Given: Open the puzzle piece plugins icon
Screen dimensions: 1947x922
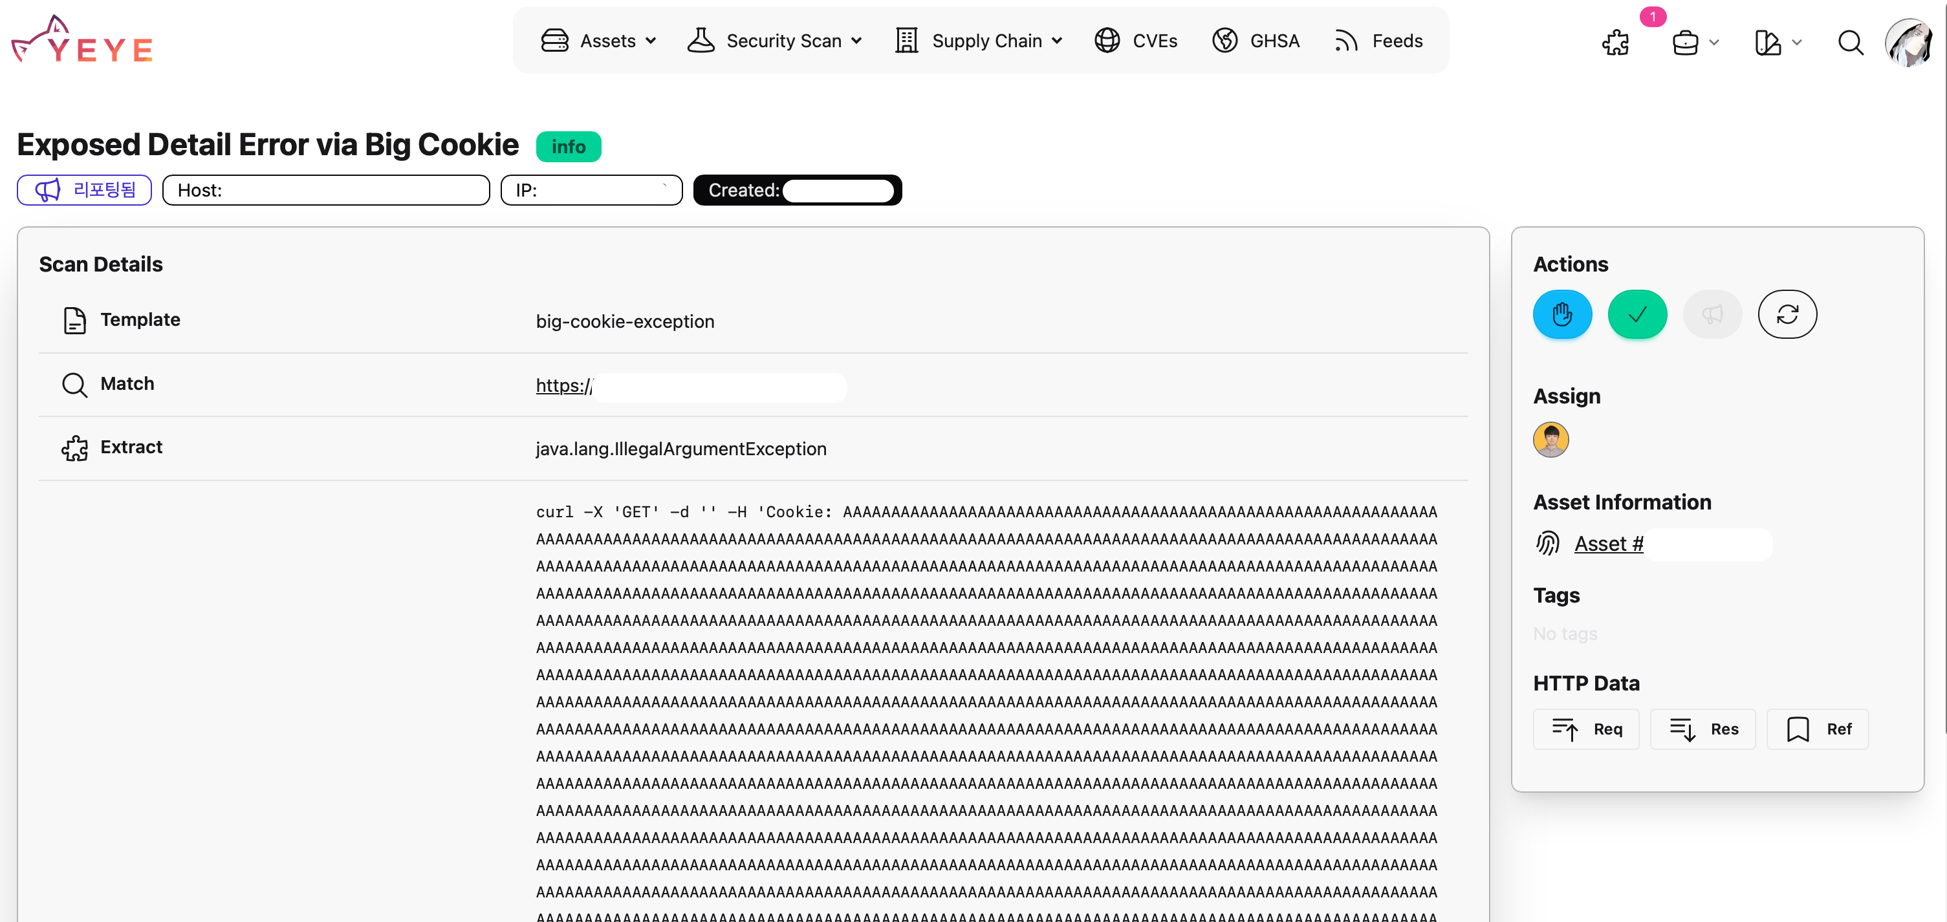Looking at the screenshot, I should coord(1615,42).
